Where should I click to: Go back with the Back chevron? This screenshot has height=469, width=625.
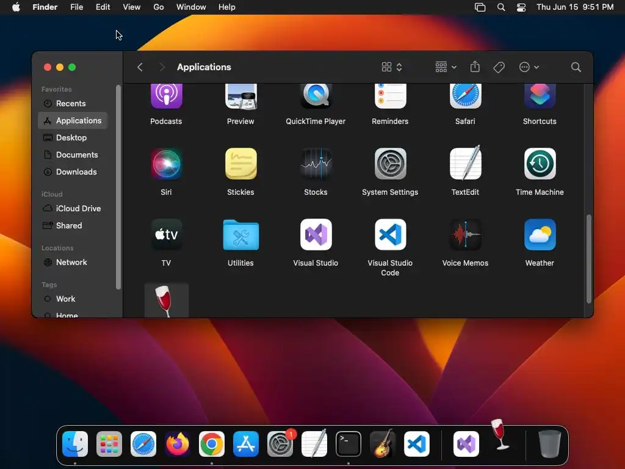(x=140, y=67)
